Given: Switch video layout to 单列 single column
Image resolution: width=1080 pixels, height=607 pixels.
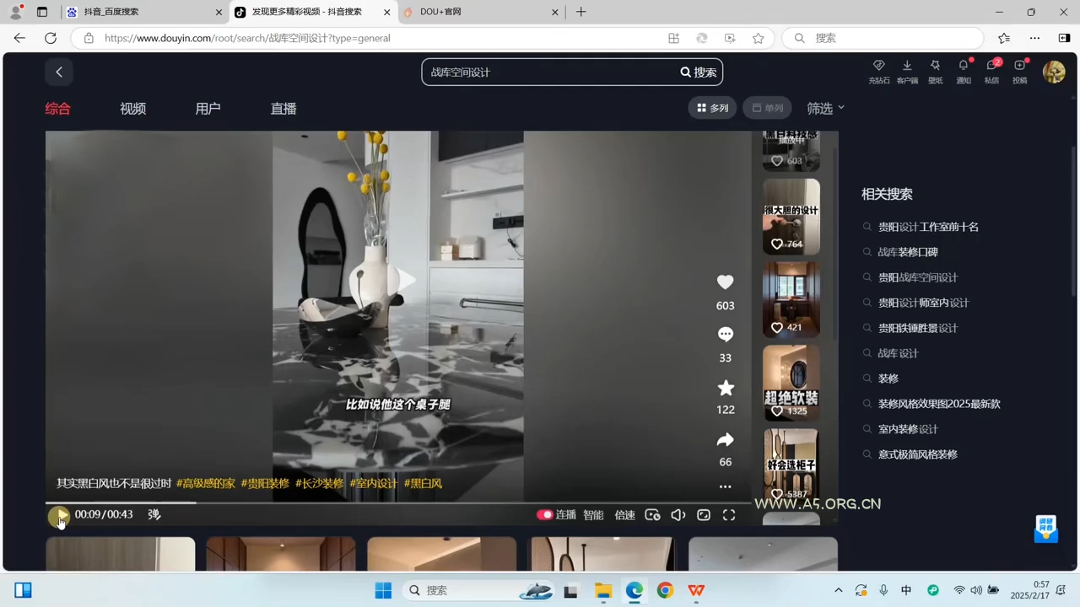Looking at the screenshot, I should click(768, 108).
